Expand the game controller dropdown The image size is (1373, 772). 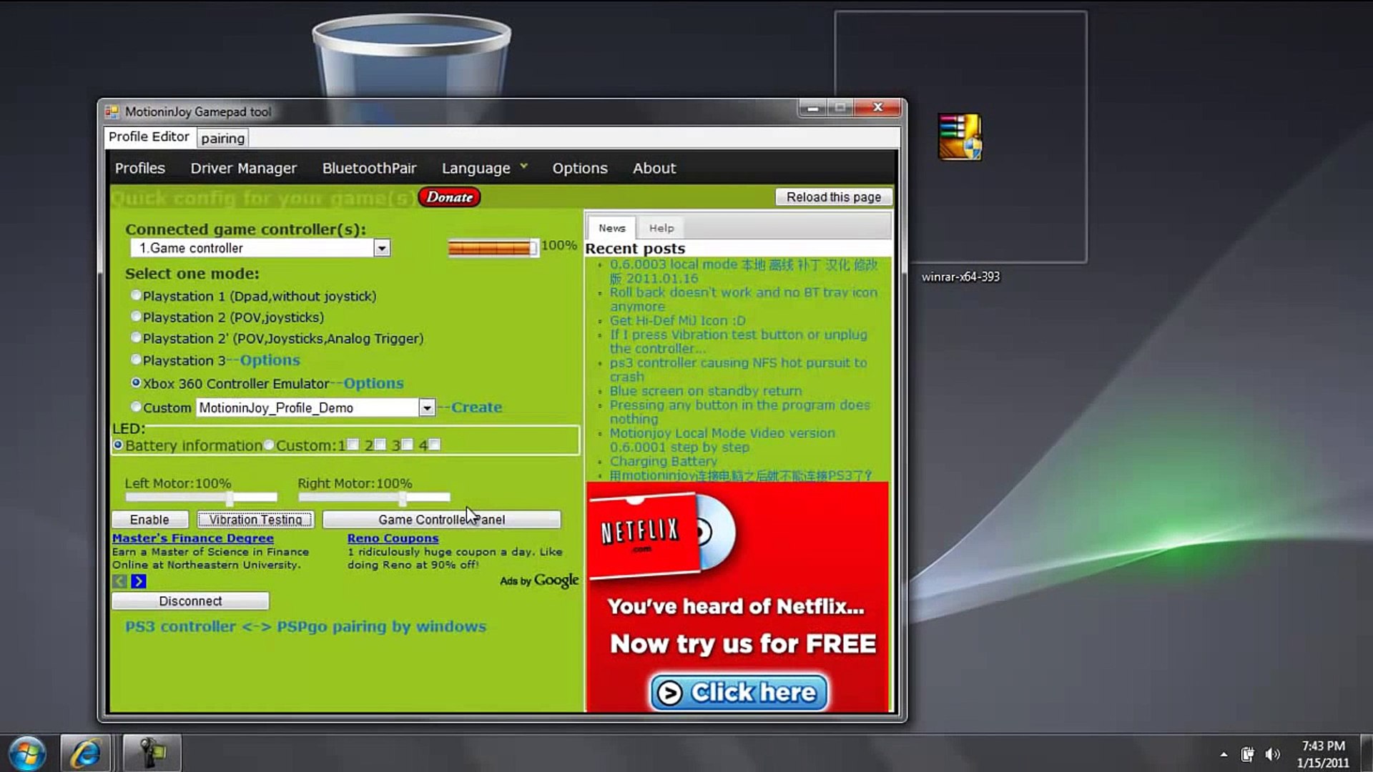[382, 248]
